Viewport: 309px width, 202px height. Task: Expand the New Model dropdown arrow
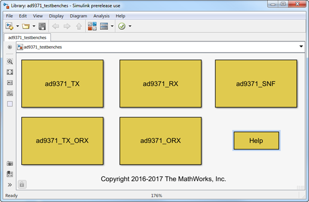click(17, 26)
